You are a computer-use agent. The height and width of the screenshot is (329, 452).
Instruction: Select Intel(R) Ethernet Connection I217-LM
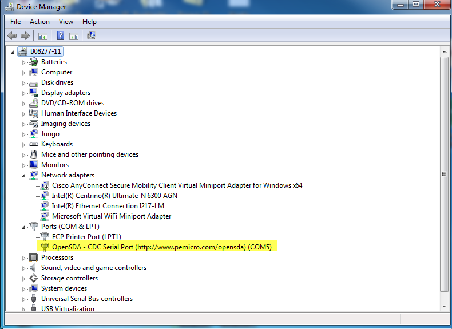[108, 206]
